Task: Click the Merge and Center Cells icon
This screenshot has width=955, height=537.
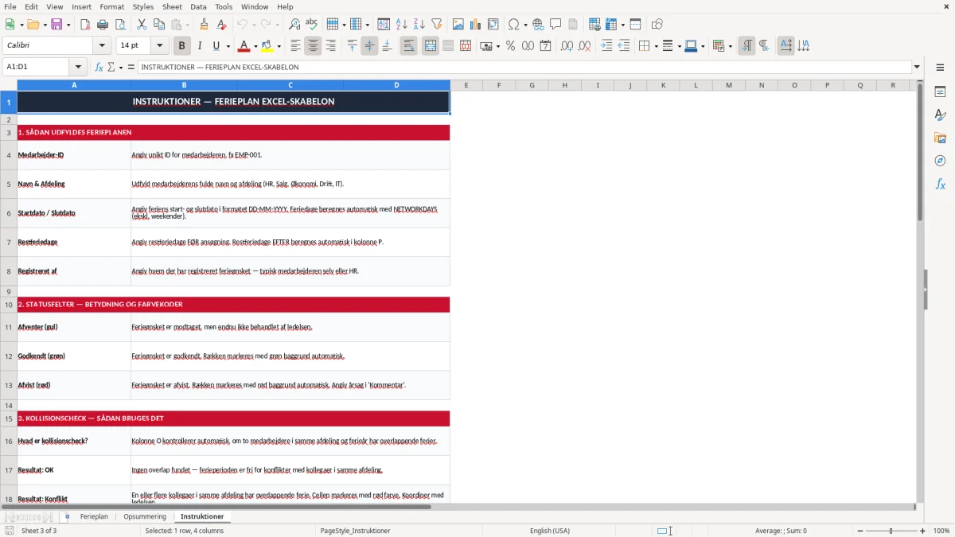Action: [431, 46]
